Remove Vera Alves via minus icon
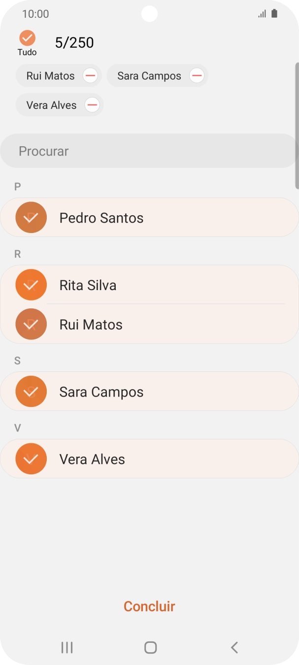This screenshot has height=665, width=299. (92, 104)
